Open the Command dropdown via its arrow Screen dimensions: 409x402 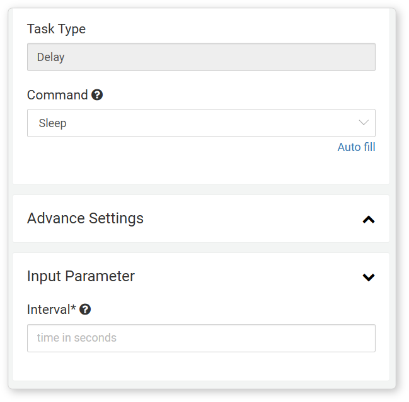[x=364, y=123]
